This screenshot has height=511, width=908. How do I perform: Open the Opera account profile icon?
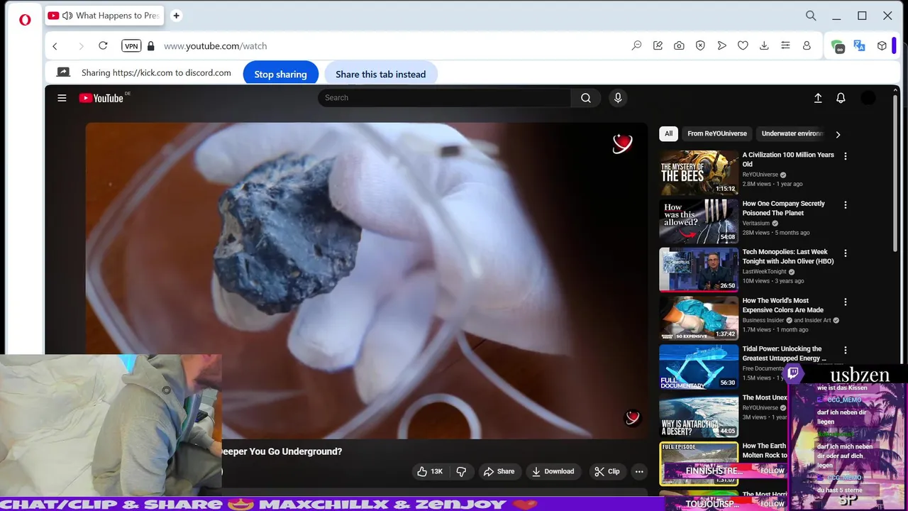click(807, 45)
